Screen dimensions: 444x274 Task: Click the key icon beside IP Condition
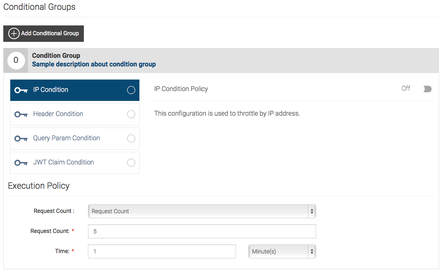[21, 90]
